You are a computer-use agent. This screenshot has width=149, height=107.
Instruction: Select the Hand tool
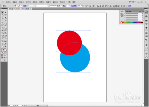(3, 46)
